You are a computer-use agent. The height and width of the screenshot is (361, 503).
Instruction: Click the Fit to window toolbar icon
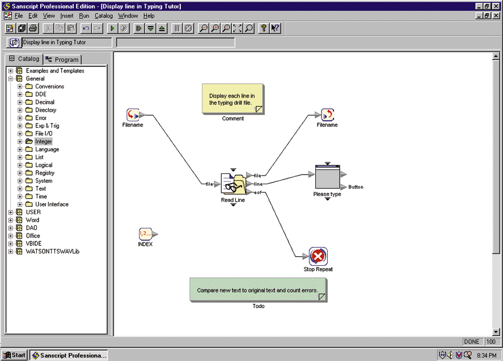238,28
